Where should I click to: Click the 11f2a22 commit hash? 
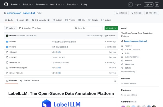pos(89,36)
